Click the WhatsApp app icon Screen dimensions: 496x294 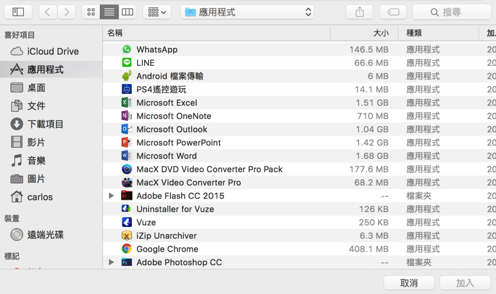(x=127, y=49)
